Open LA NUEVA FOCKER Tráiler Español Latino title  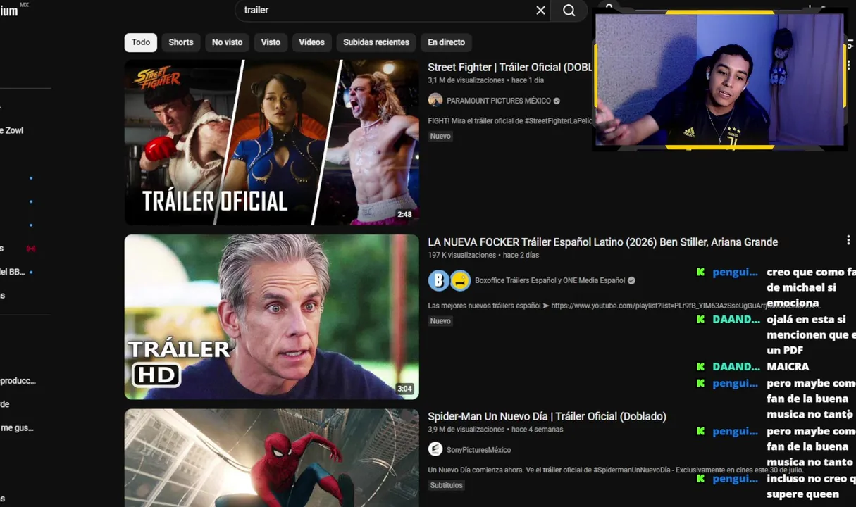[x=603, y=242]
